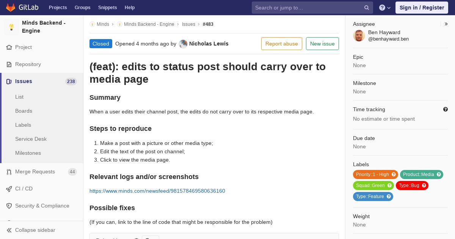The height and width of the screenshot is (239, 455).
Task: Click help icon on Type::Feature label
Action: pos(389,197)
